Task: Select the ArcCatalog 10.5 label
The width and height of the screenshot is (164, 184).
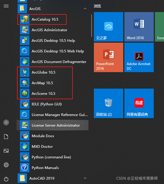Action: pyautogui.click(x=45, y=19)
